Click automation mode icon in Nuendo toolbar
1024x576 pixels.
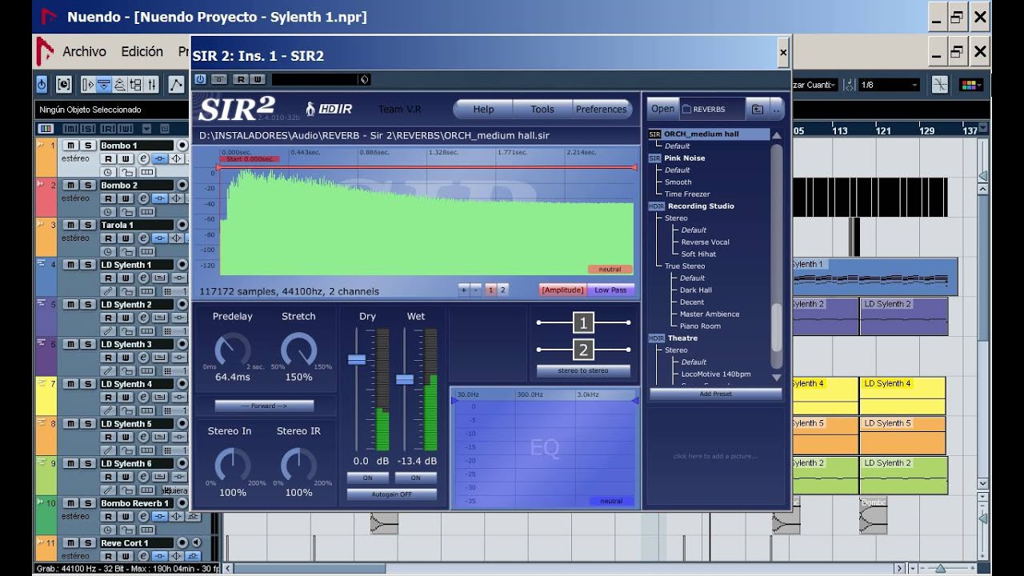177,84
